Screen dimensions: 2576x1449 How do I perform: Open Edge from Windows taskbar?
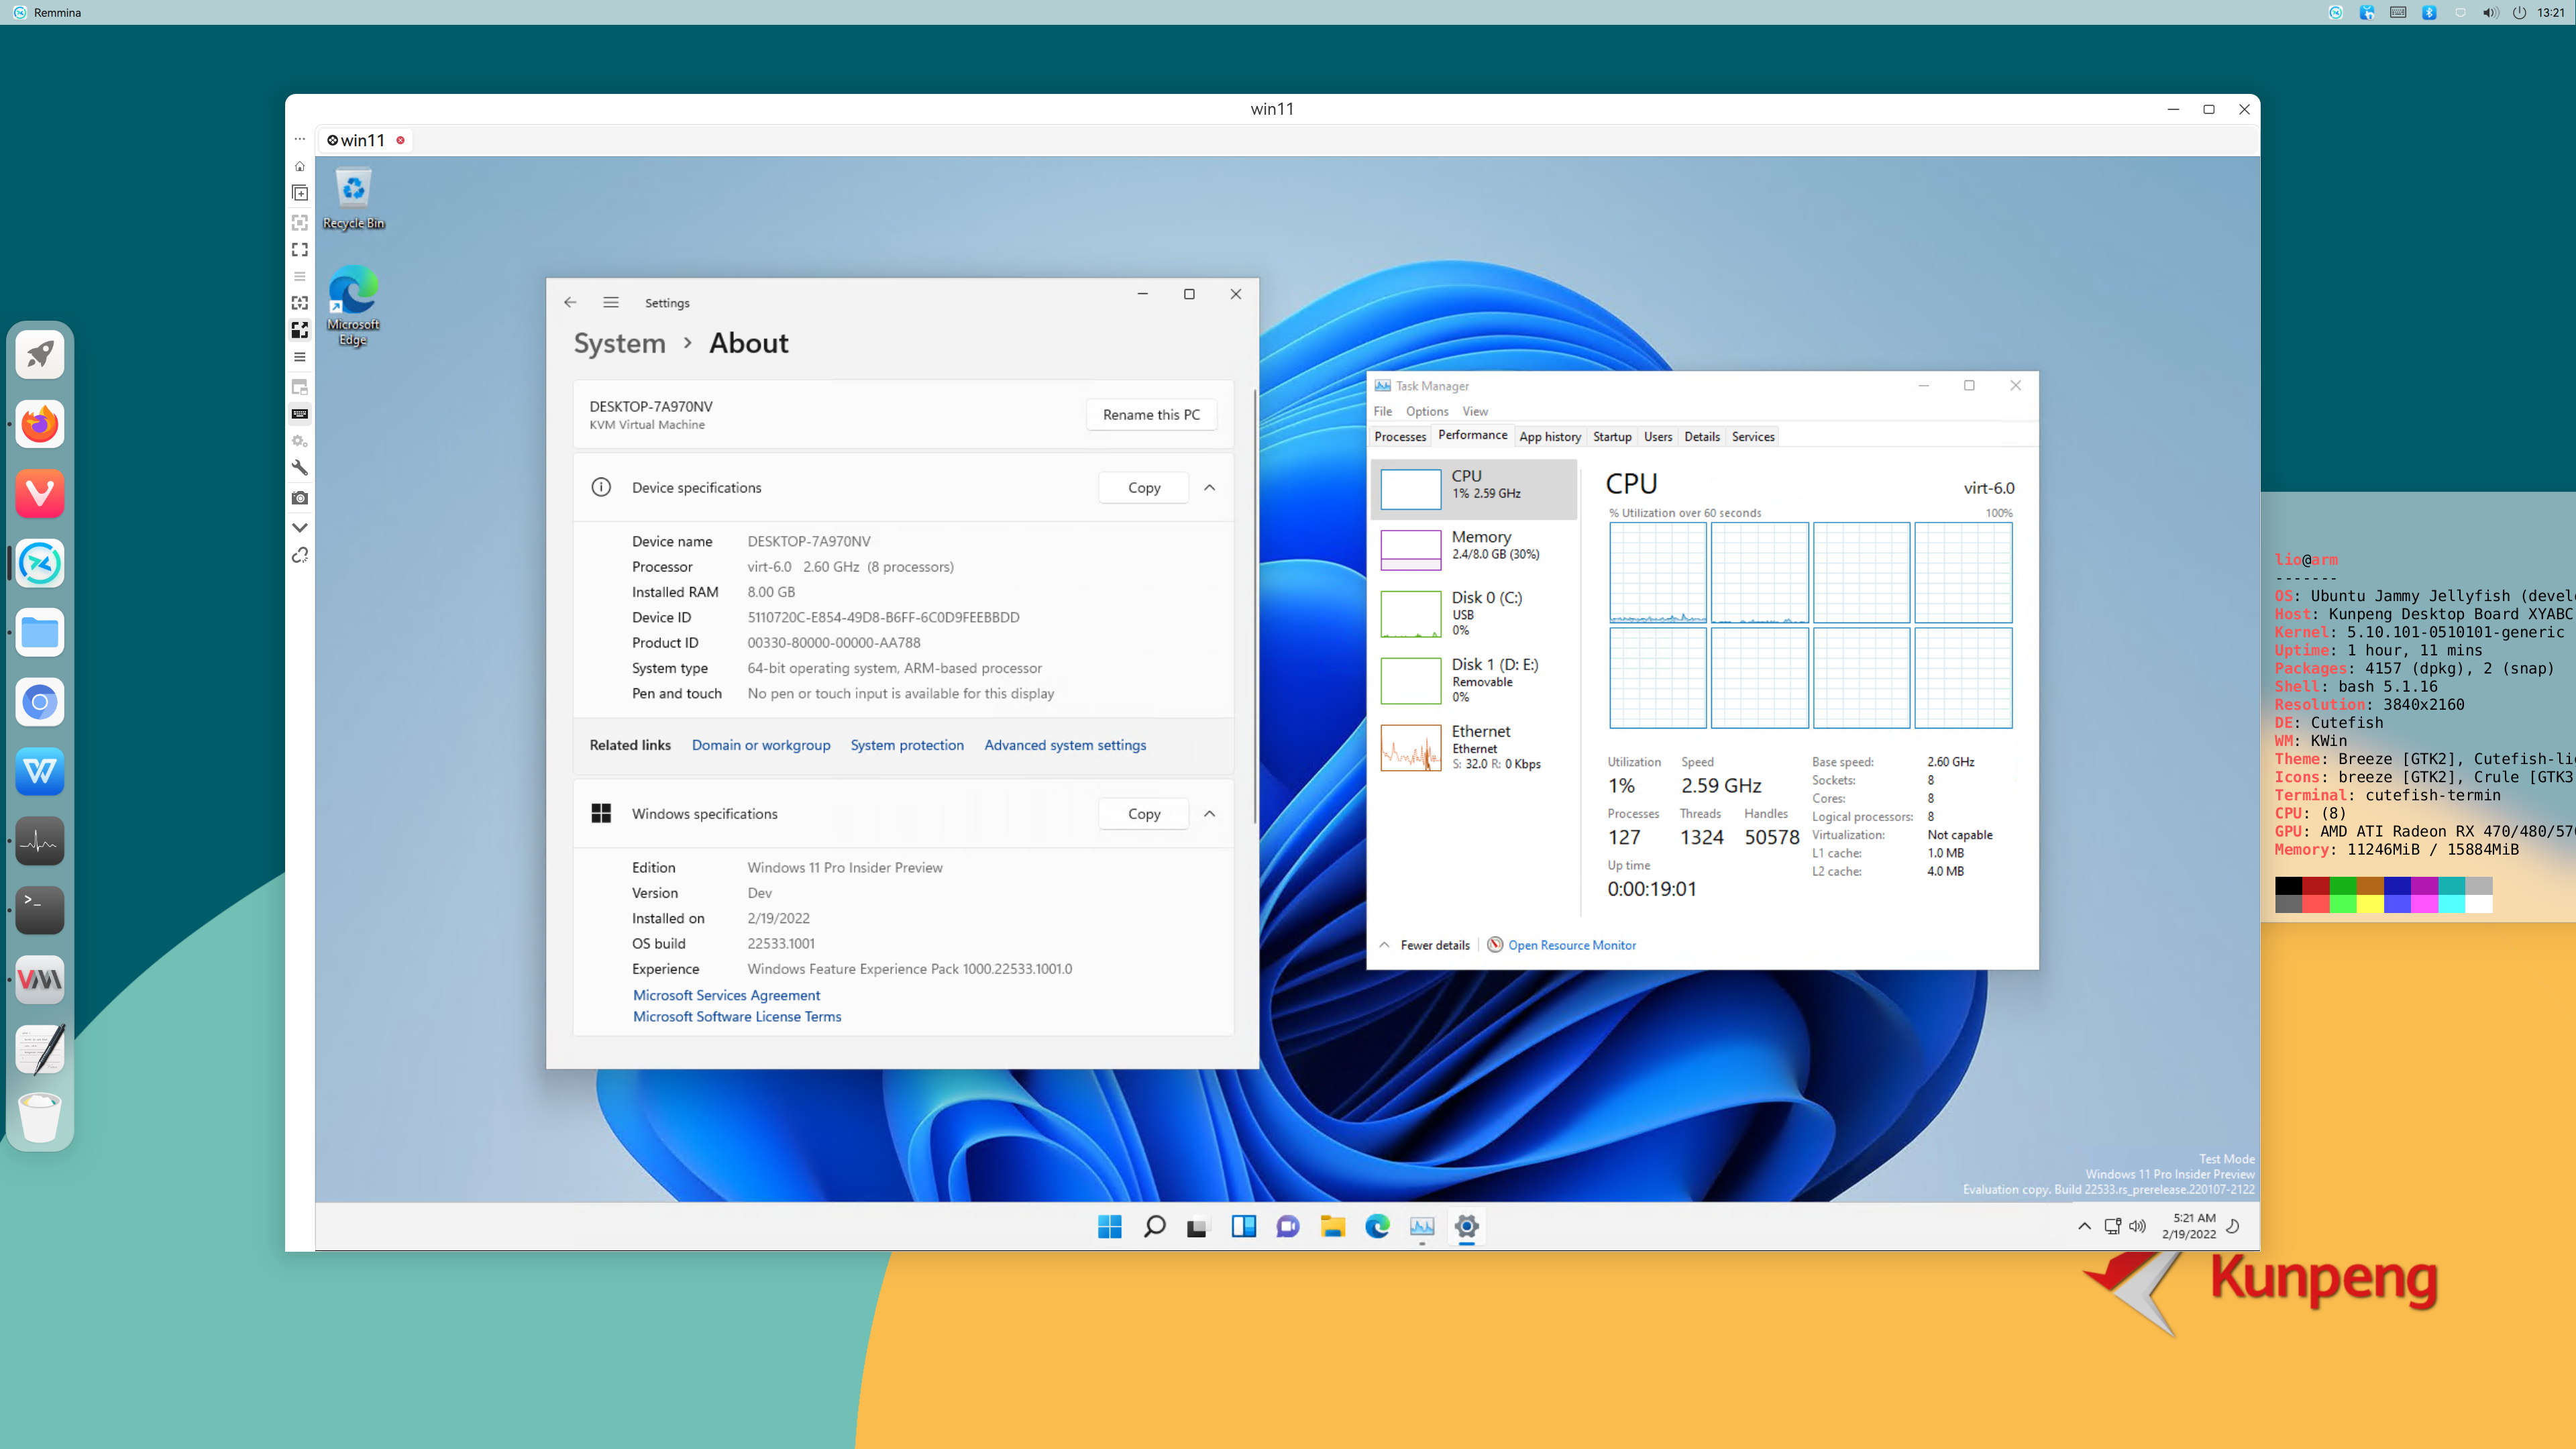tap(1377, 1226)
